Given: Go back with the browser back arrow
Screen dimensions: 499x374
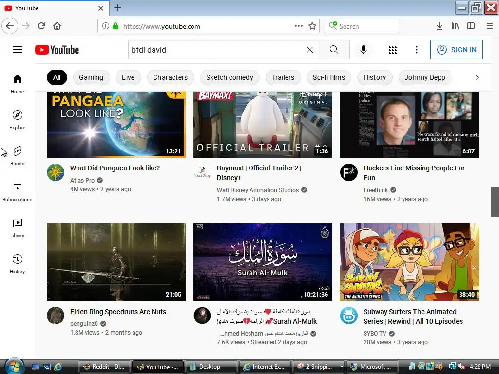Looking at the screenshot, I should click(10, 26).
